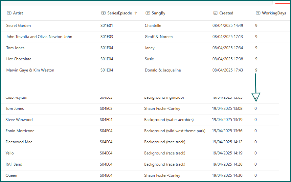Click the Janey SungBy cell
This screenshot has width=291, height=182.
[149, 48]
